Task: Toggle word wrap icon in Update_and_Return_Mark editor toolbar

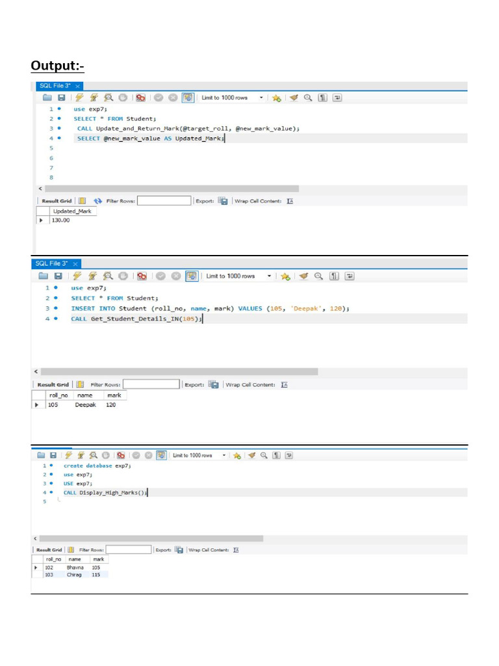Action: point(337,98)
